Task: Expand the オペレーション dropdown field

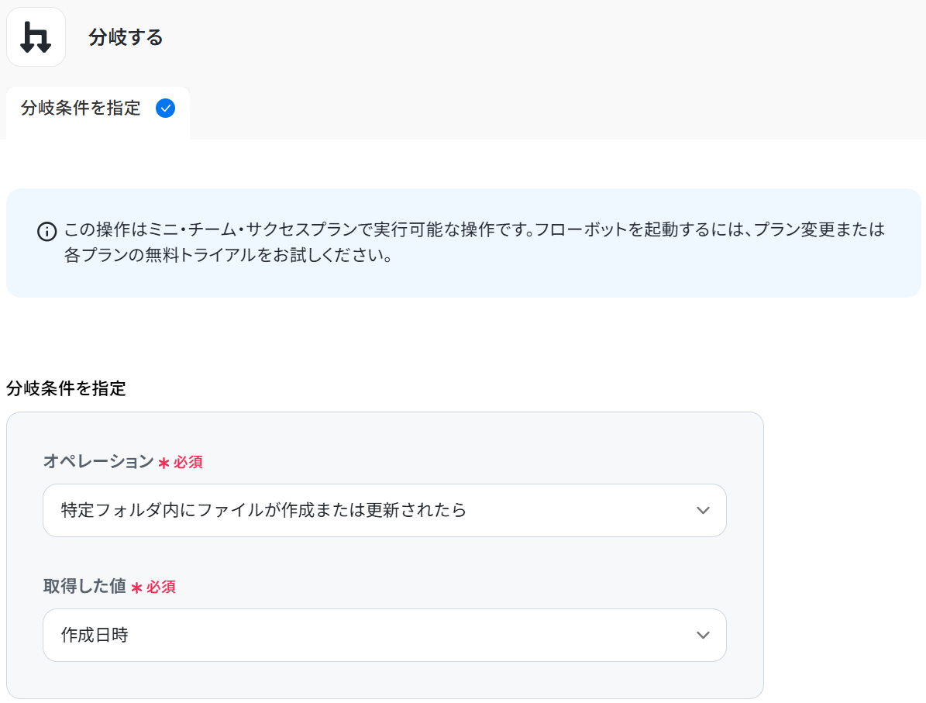Action: (x=384, y=511)
